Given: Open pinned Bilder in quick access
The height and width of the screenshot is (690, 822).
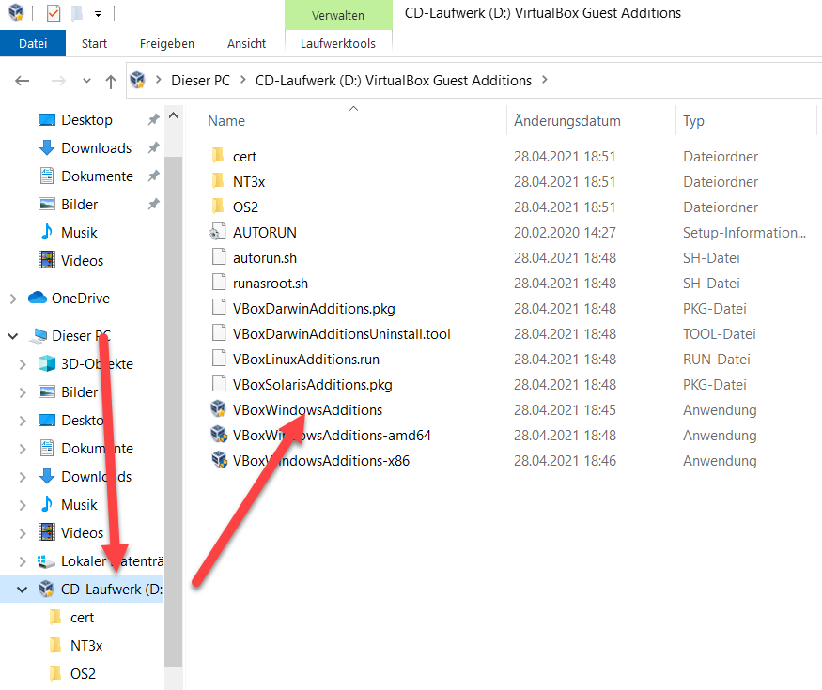Looking at the screenshot, I should coord(79,205).
